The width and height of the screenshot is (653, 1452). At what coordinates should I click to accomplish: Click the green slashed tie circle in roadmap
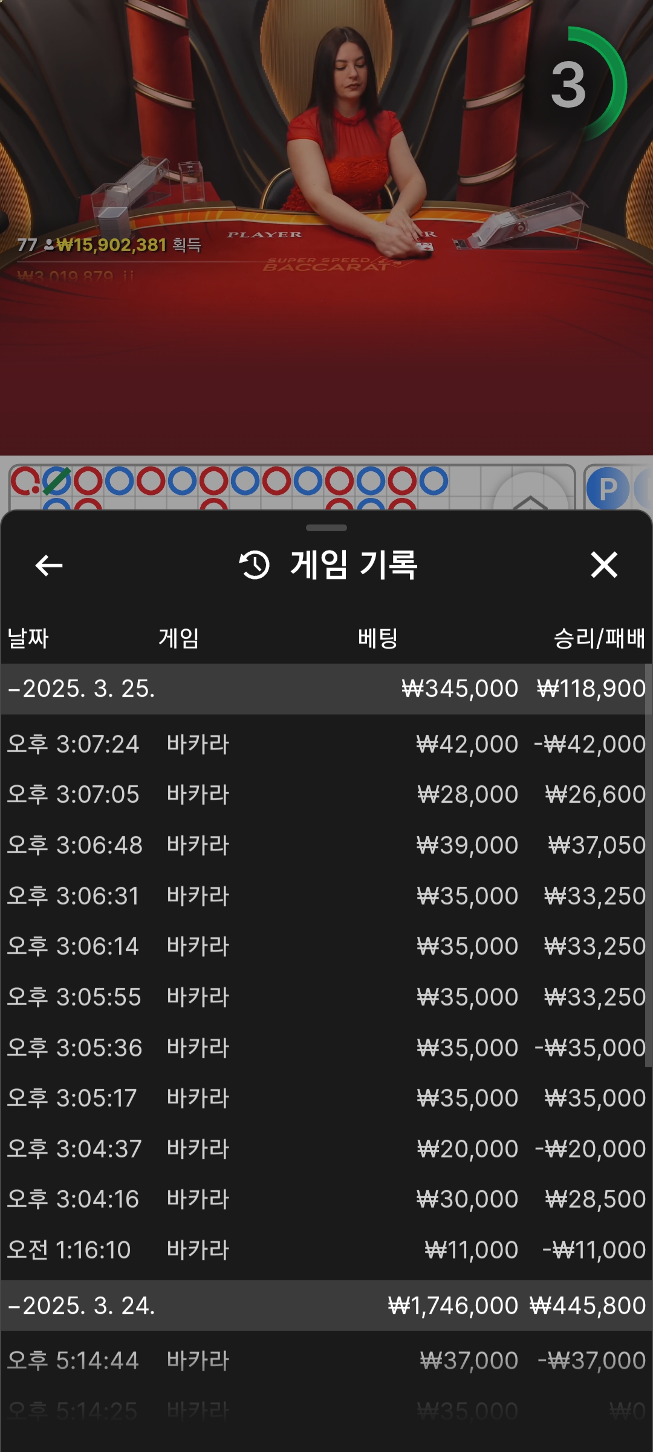pos(57,482)
